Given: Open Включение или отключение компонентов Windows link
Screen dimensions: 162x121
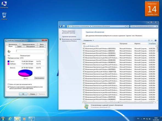Looking at the screenshot, I should [71, 40].
